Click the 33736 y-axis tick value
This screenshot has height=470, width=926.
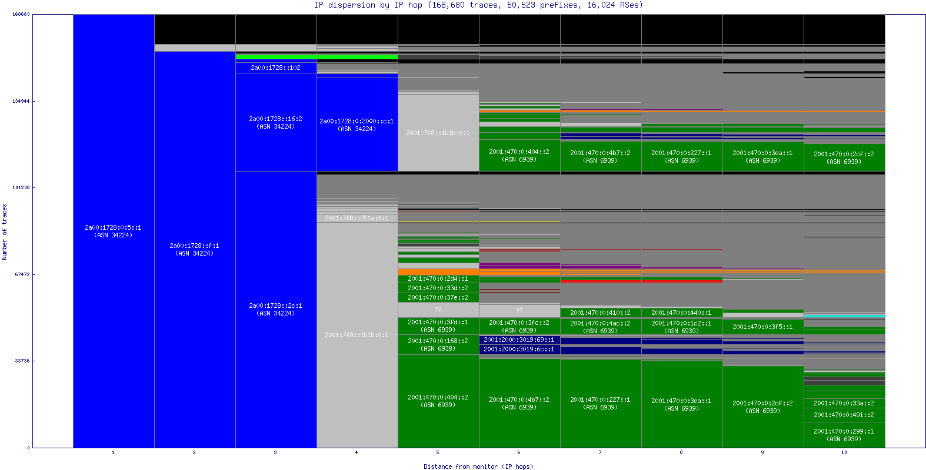(x=22, y=361)
